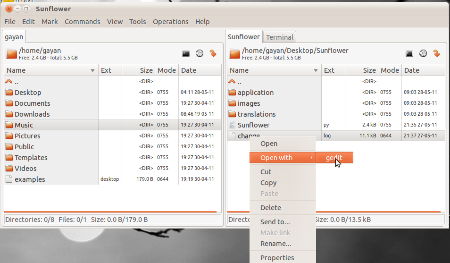
Task: Go up using left pane parent arrow
Action: [9, 82]
